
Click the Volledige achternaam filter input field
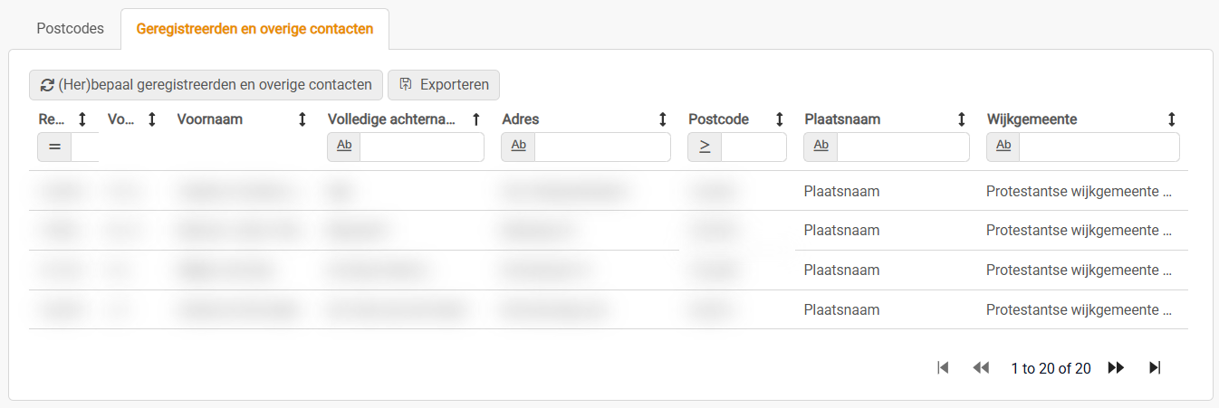[x=421, y=147]
